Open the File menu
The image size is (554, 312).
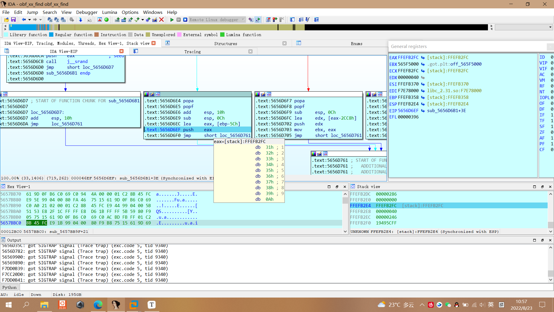click(x=6, y=12)
